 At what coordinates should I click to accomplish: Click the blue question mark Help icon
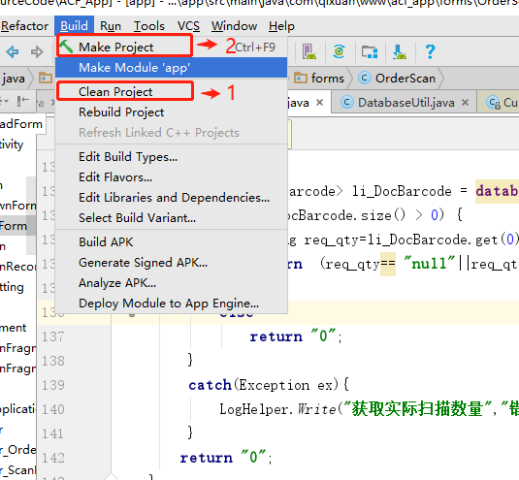(x=430, y=51)
